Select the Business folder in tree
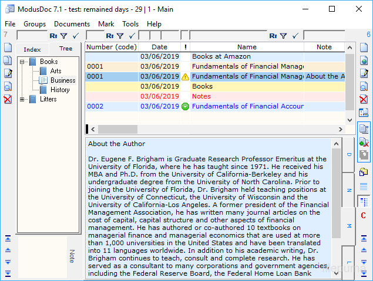 click(x=62, y=80)
